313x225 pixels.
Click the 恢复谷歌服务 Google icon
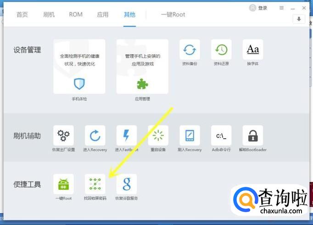tap(127, 184)
